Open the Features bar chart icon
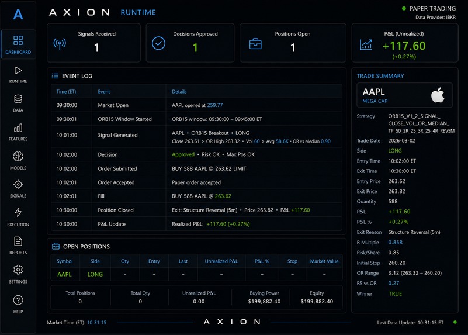 (x=18, y=128)
